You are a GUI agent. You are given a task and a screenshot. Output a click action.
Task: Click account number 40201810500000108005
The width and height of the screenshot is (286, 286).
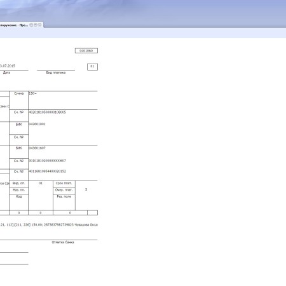pyautogui.click(x=47, y=112)
